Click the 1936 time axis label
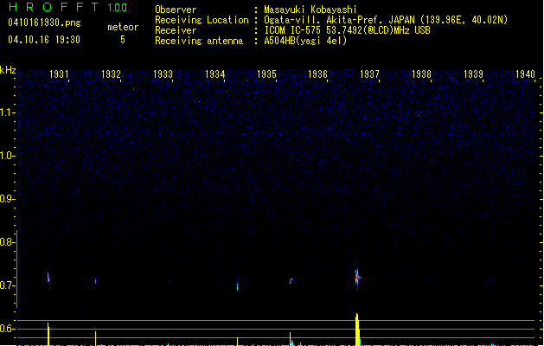Image resolution: width=544 pixels, height=346 pixels. click(317, 74)
